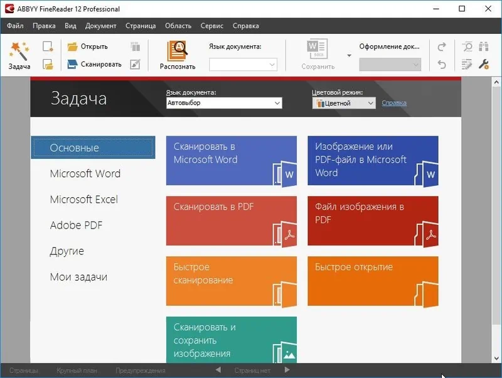Click the Справка help link
Screen dimensions: 502x378
coord(394,103)
